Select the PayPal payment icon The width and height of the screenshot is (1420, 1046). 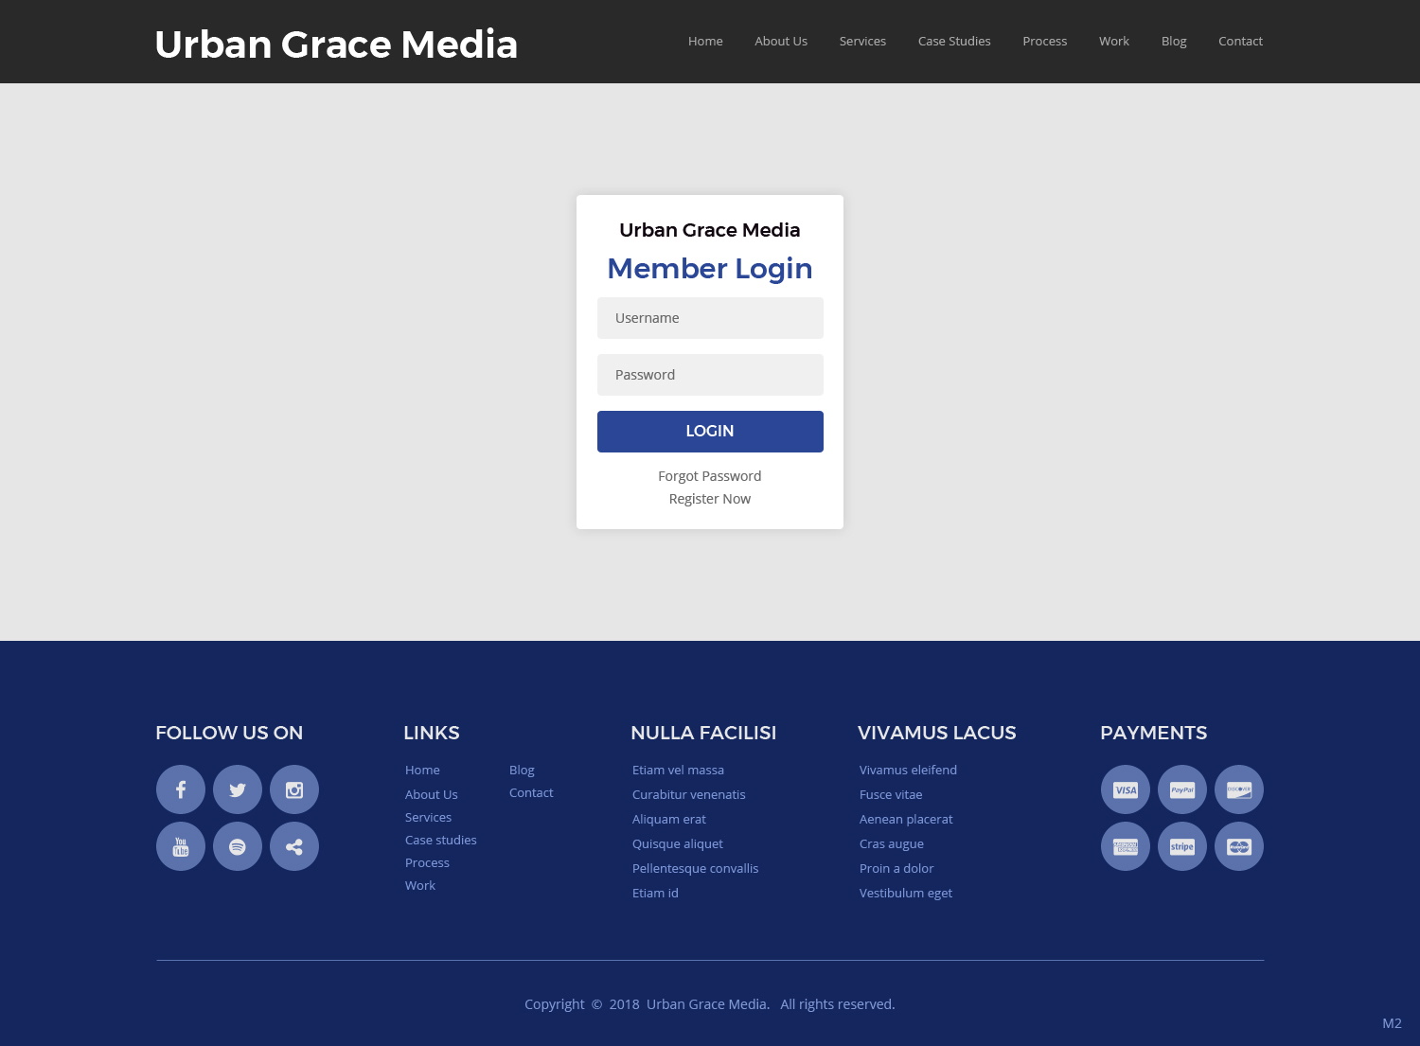coord(1181,789)
